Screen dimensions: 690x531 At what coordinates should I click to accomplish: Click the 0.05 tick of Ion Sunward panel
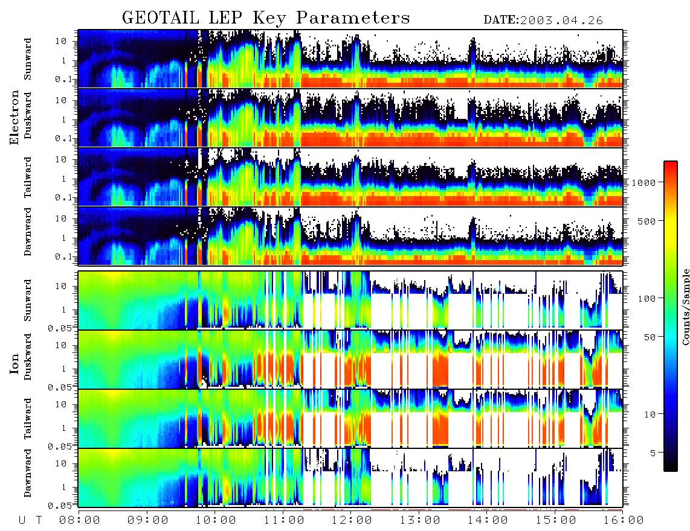click(x=60, y=328)
